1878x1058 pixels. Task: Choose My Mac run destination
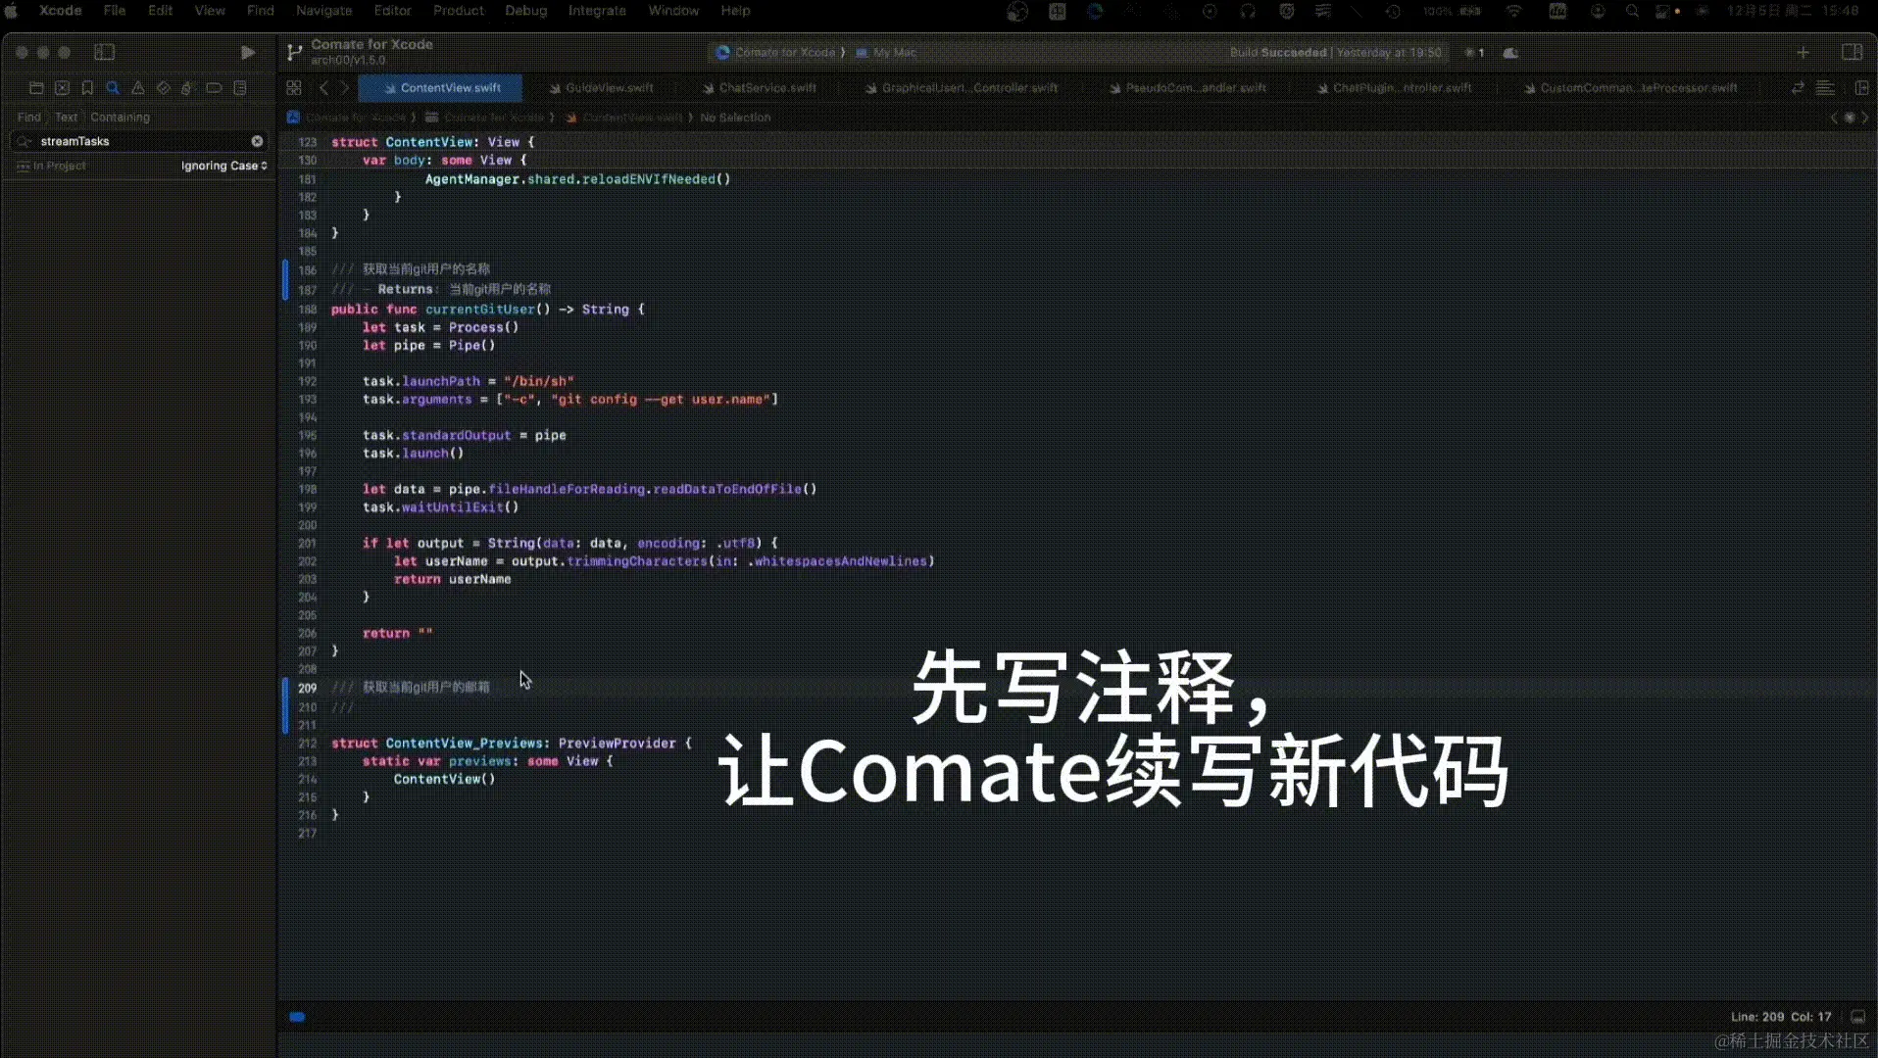pos(886,53)
